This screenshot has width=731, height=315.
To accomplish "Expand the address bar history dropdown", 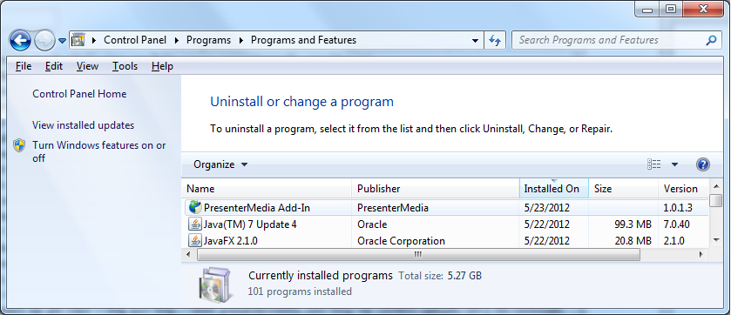I will [475, 41].
